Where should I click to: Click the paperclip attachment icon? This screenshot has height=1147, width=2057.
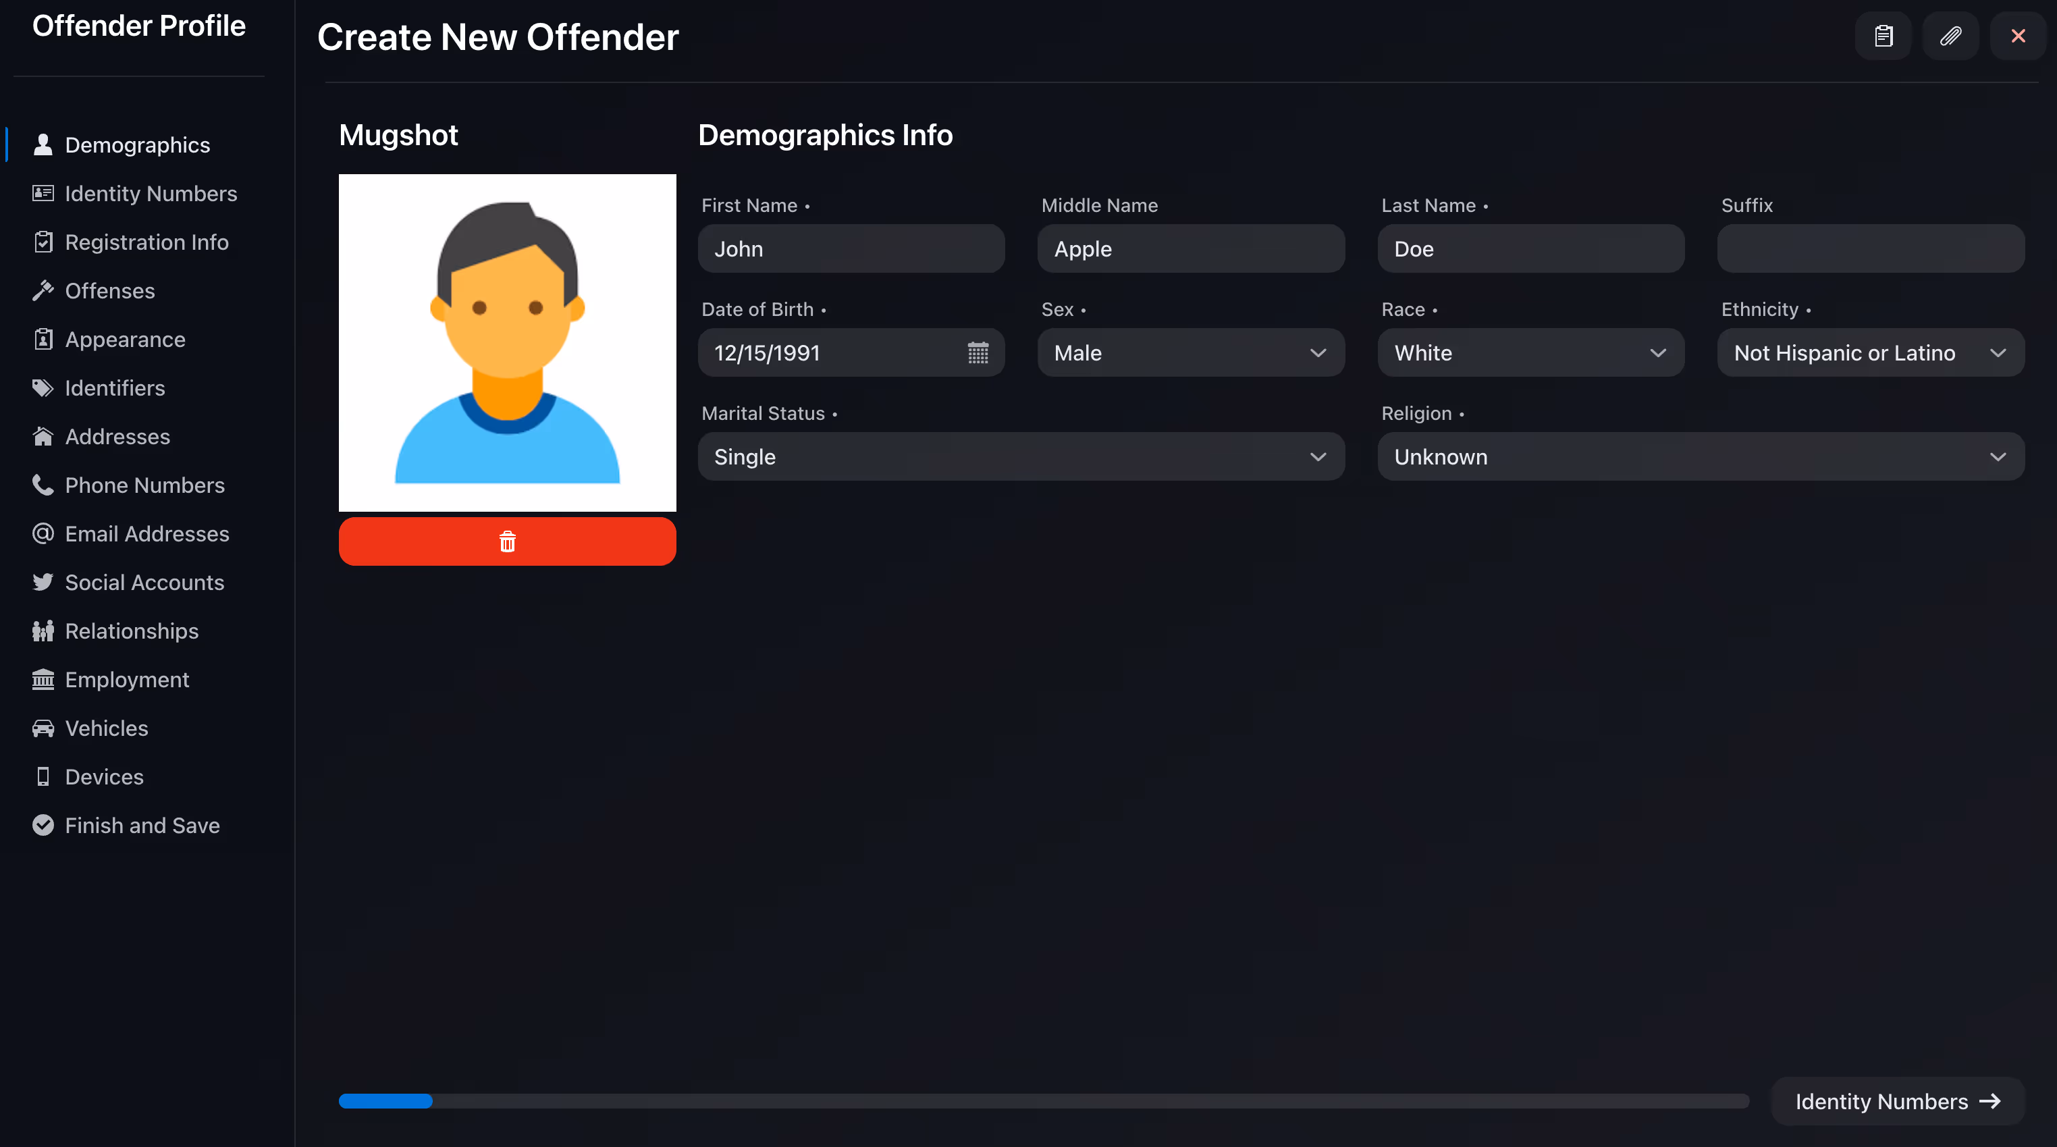1951,35
